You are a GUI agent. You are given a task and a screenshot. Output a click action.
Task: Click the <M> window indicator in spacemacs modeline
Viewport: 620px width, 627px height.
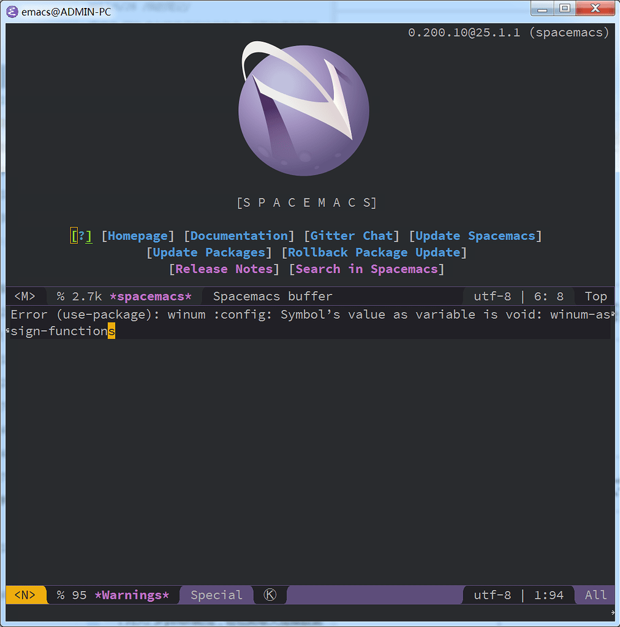[25, 296]
